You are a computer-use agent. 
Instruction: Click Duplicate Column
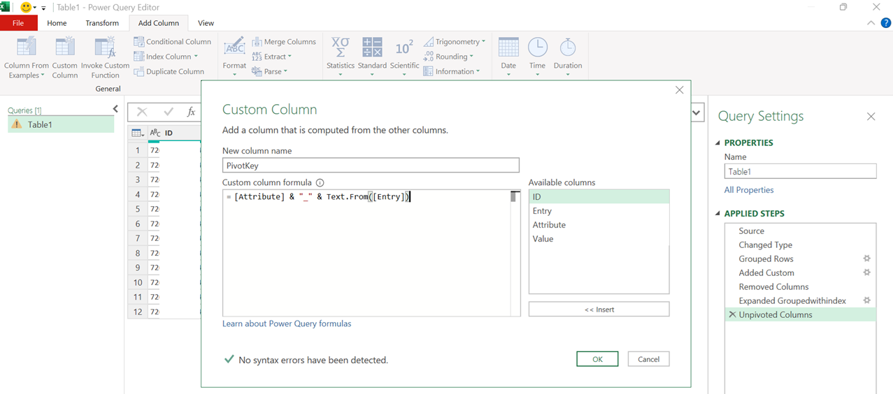[x=169, y=71]
